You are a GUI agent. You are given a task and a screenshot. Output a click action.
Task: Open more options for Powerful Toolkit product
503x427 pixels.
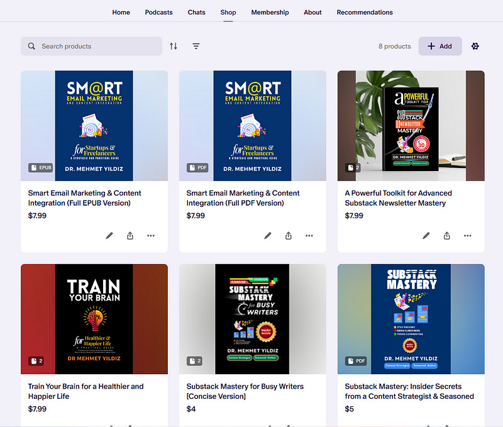coord(468,236)
